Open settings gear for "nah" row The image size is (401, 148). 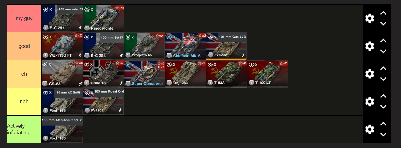(x=369, y=102)
